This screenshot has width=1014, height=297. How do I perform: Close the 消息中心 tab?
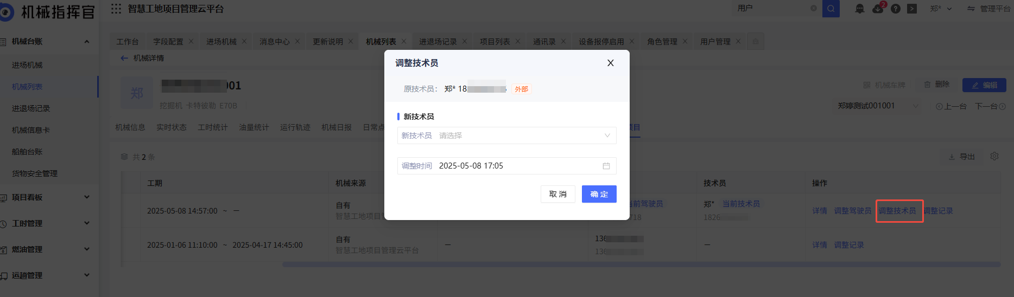(297, 41)
